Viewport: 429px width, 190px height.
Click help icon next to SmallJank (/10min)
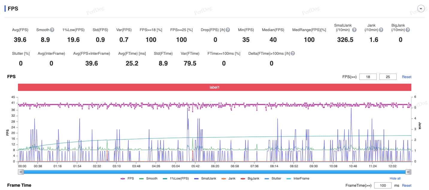click(x=354, y=30)
